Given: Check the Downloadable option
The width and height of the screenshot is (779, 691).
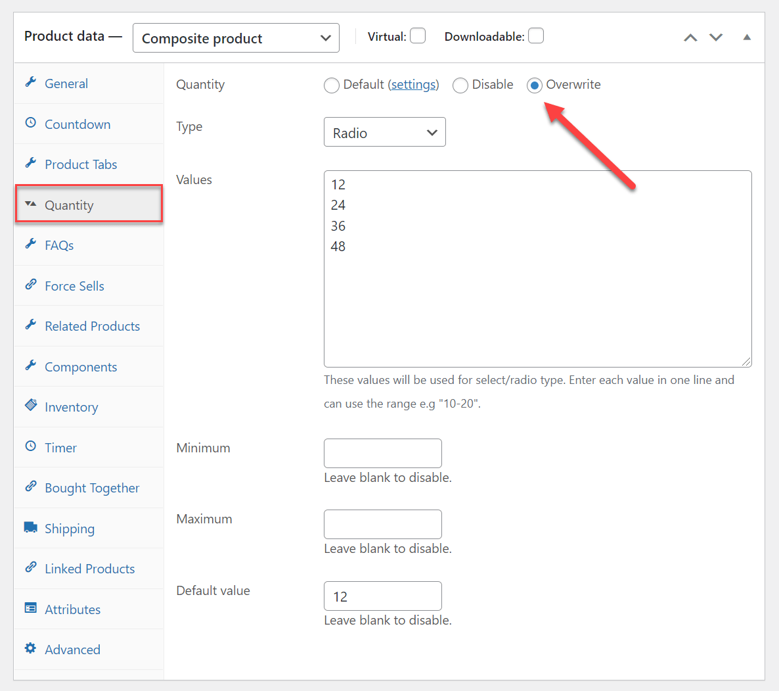Looking at the screenshot, I should (536, 36).
